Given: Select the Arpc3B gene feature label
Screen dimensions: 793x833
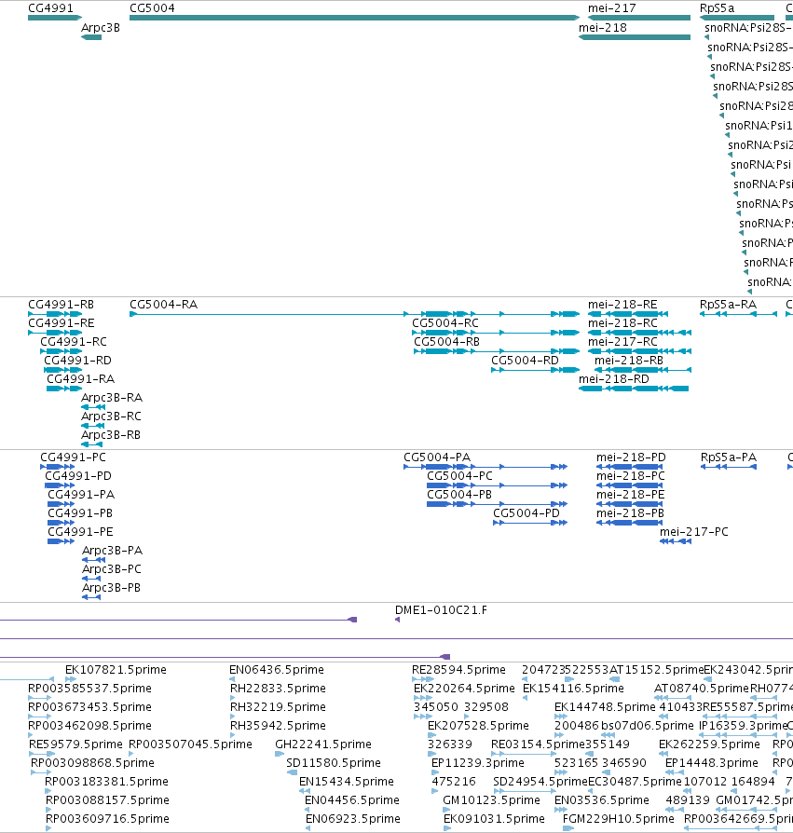Looking at the screenshot, I should (x=101, y=28).
